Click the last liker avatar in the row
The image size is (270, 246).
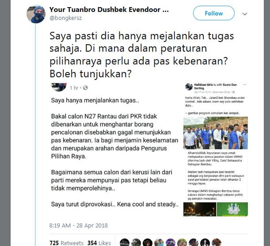(217, 242)
